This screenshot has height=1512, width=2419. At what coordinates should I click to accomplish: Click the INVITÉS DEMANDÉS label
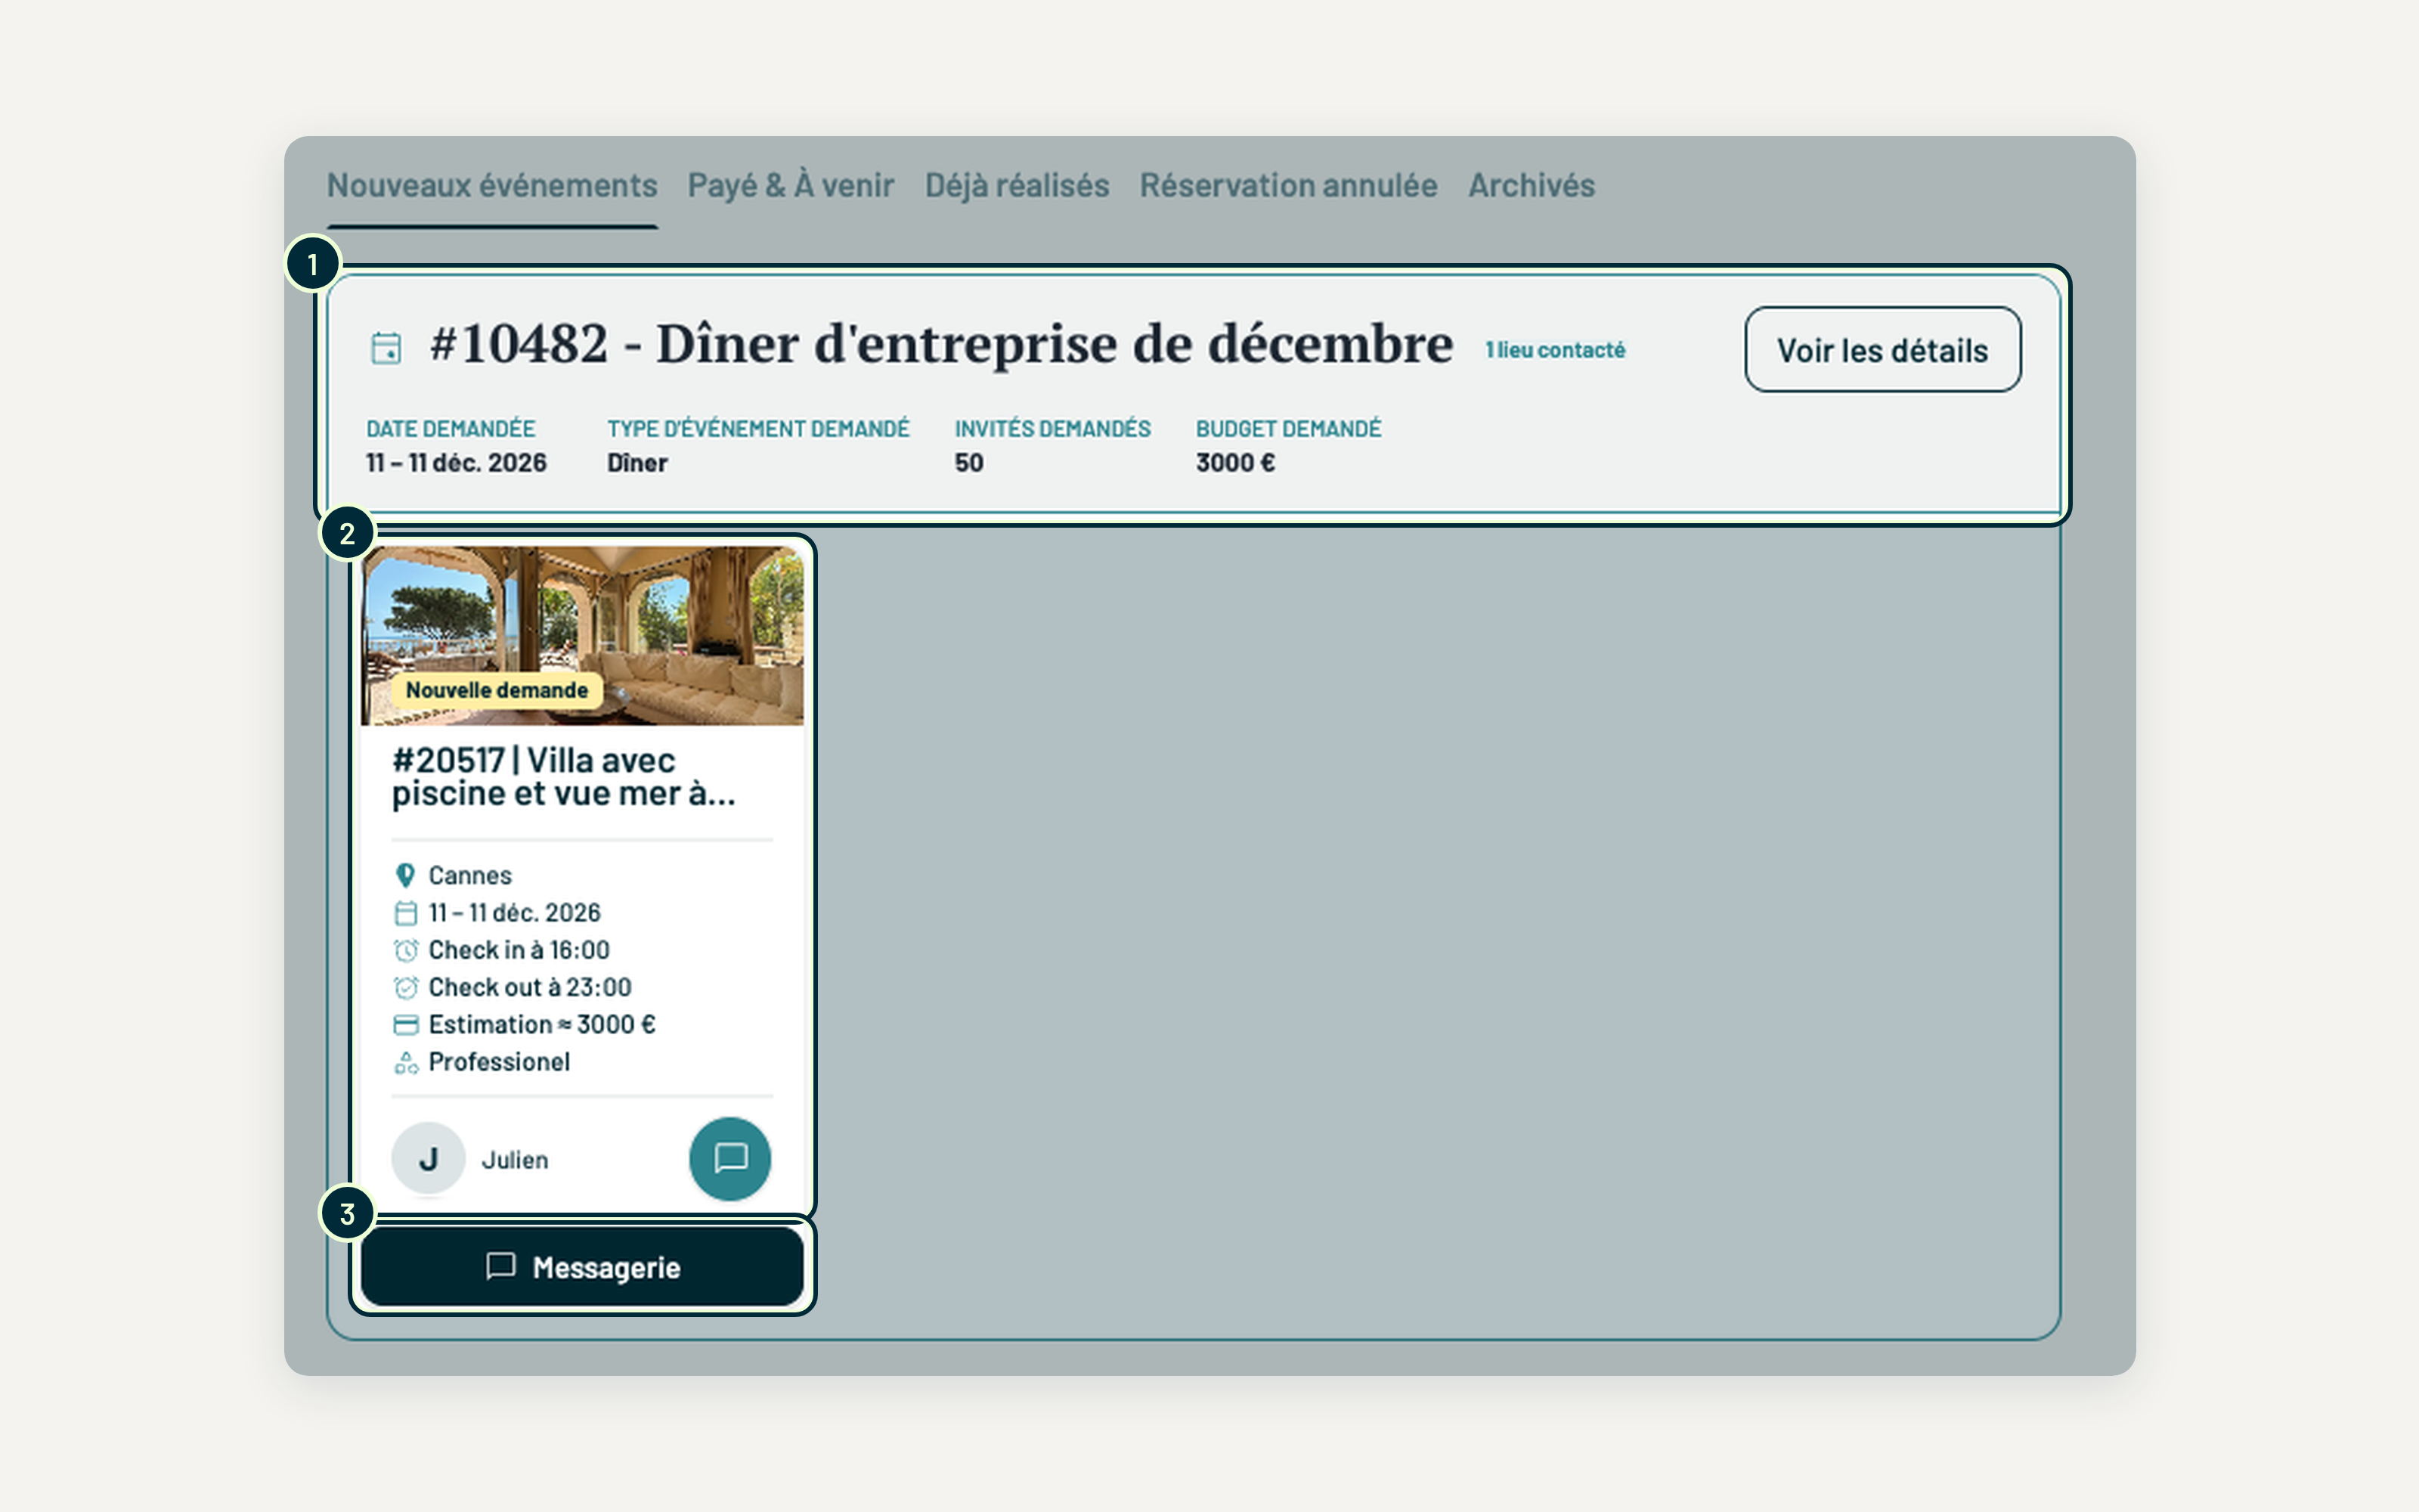click(x=1052, y=429)
